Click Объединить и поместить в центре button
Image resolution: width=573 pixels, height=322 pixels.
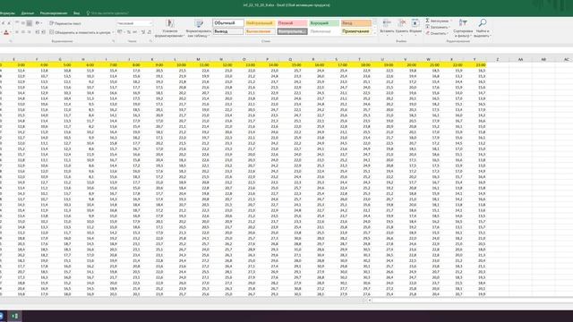80,32
